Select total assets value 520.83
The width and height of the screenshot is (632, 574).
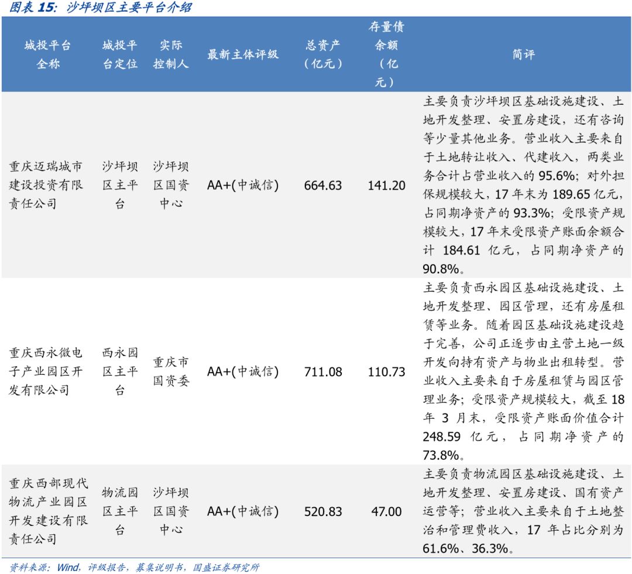(323, 511)
